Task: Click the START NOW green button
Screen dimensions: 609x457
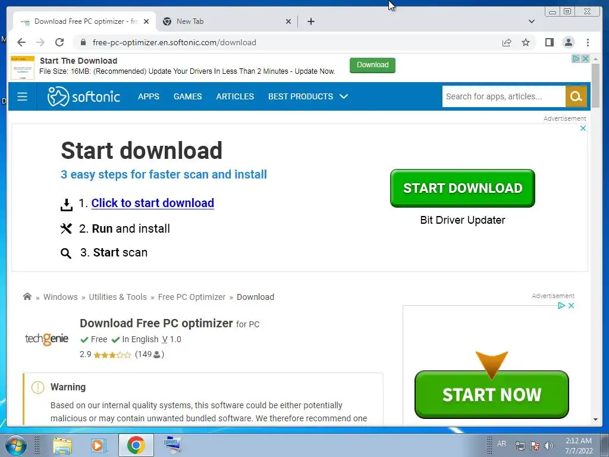Action: click(x=492, y=395)
